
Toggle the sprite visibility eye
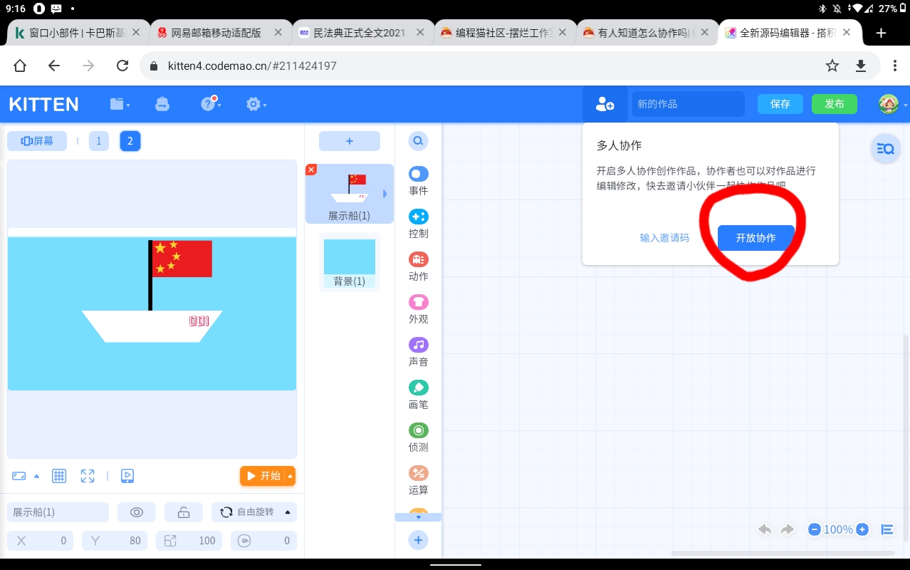137,512
